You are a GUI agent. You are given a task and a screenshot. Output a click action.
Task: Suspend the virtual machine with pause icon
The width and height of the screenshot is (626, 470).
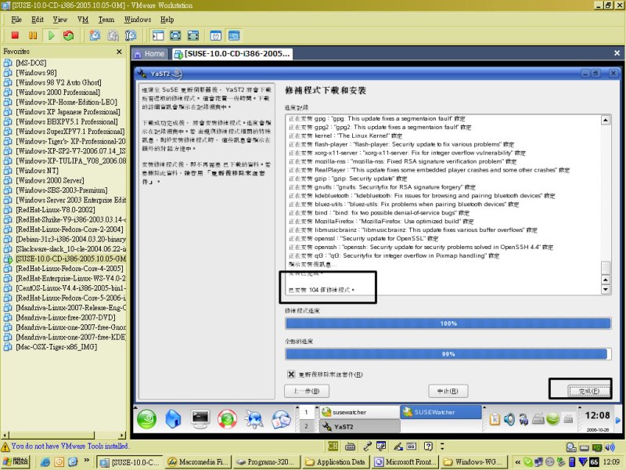33,35
